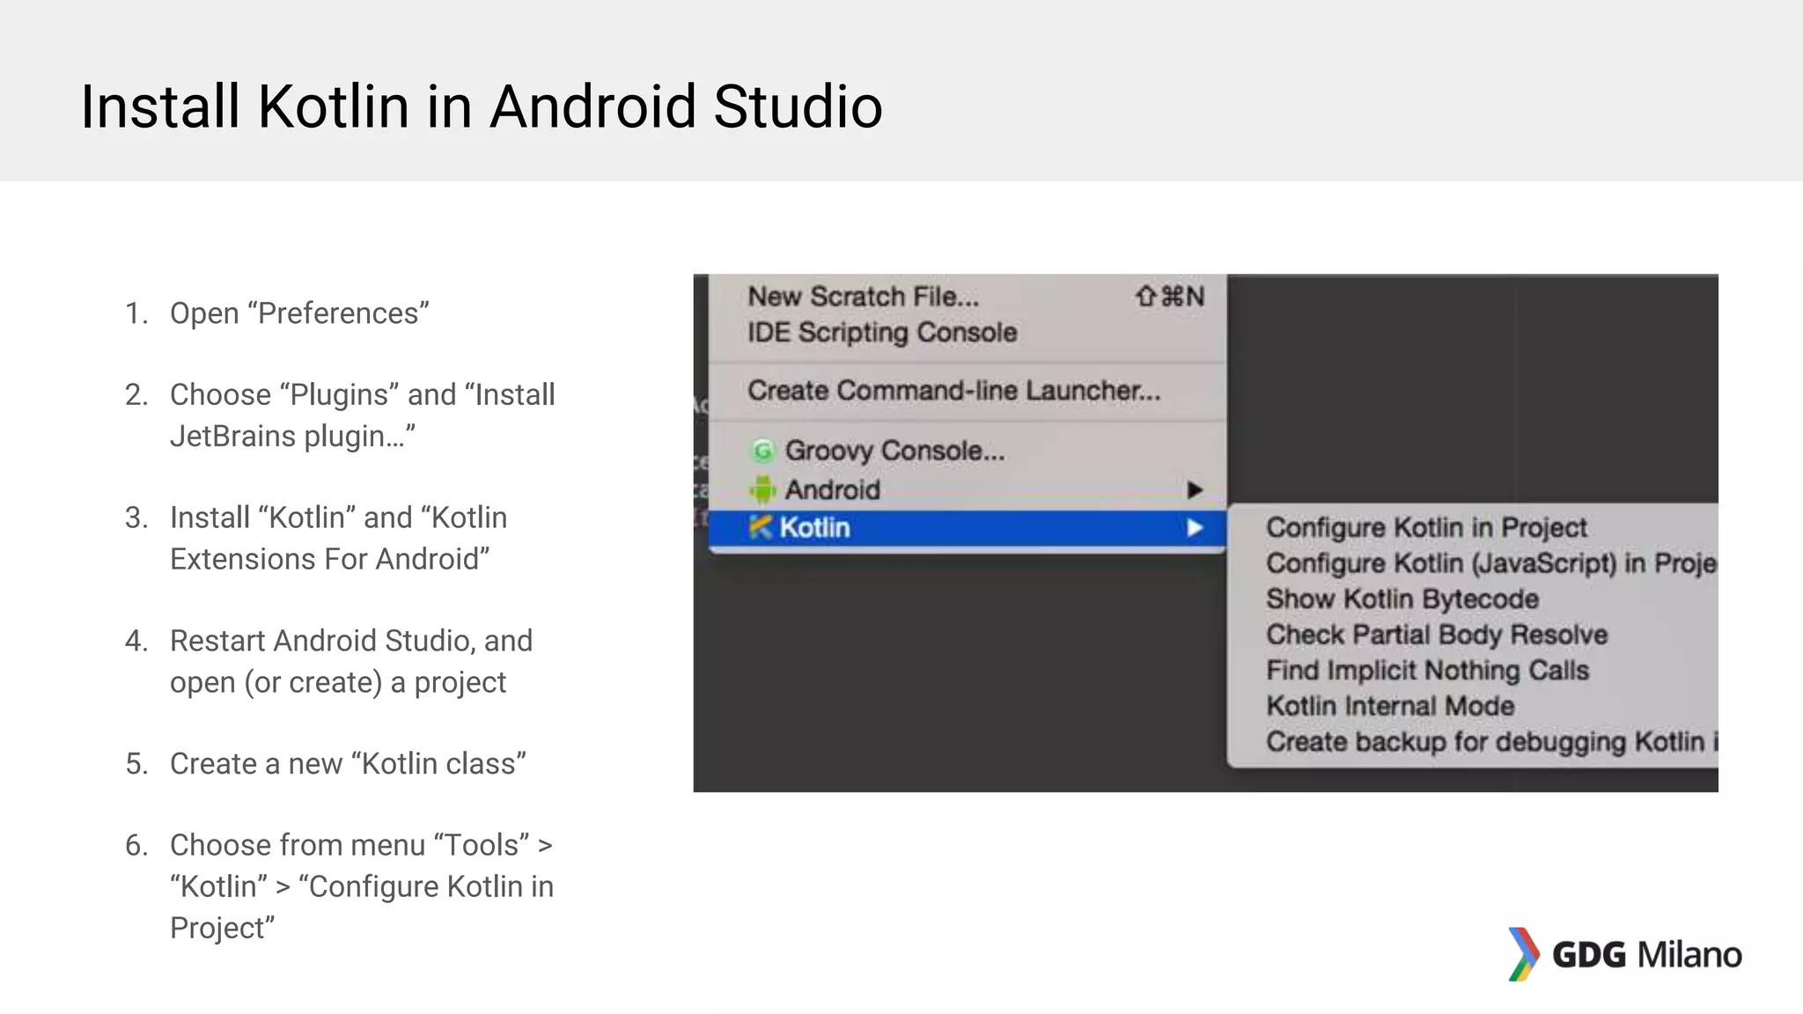Click the Kotlin K logo icon
The height and width of the screenshot is (1014, 1803).
pos(760,527)
